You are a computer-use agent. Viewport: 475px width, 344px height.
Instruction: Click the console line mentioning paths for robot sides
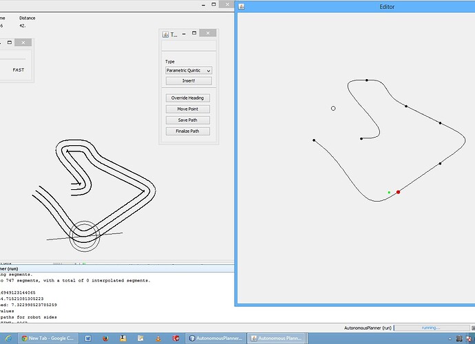point(28,317)
